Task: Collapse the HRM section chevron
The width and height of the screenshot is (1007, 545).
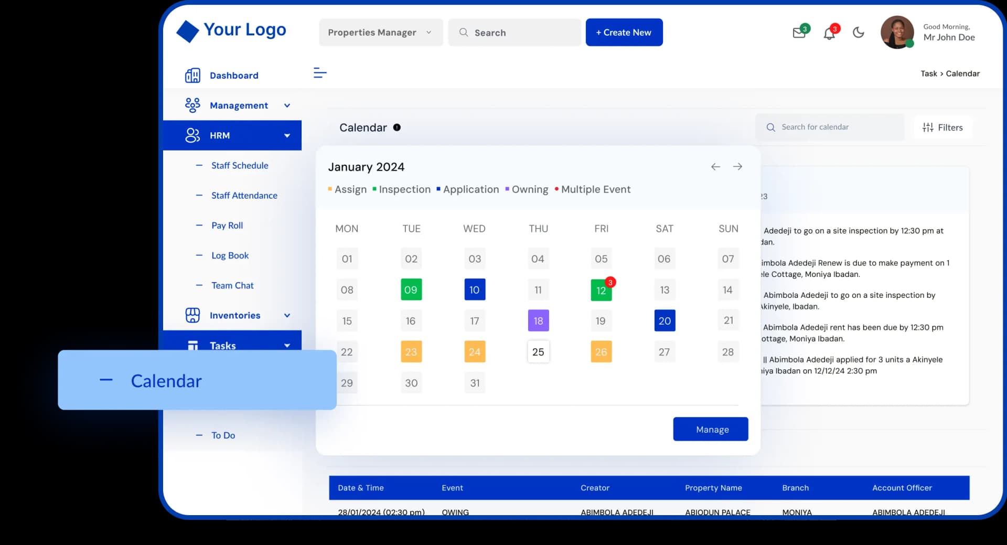Action: 287,135
